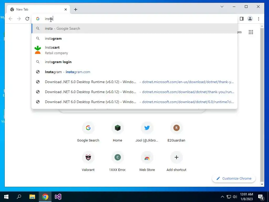Open dotnet.microsoft.com/en-us/download history suggestion
Screen dimensions: 269x202
134,82
